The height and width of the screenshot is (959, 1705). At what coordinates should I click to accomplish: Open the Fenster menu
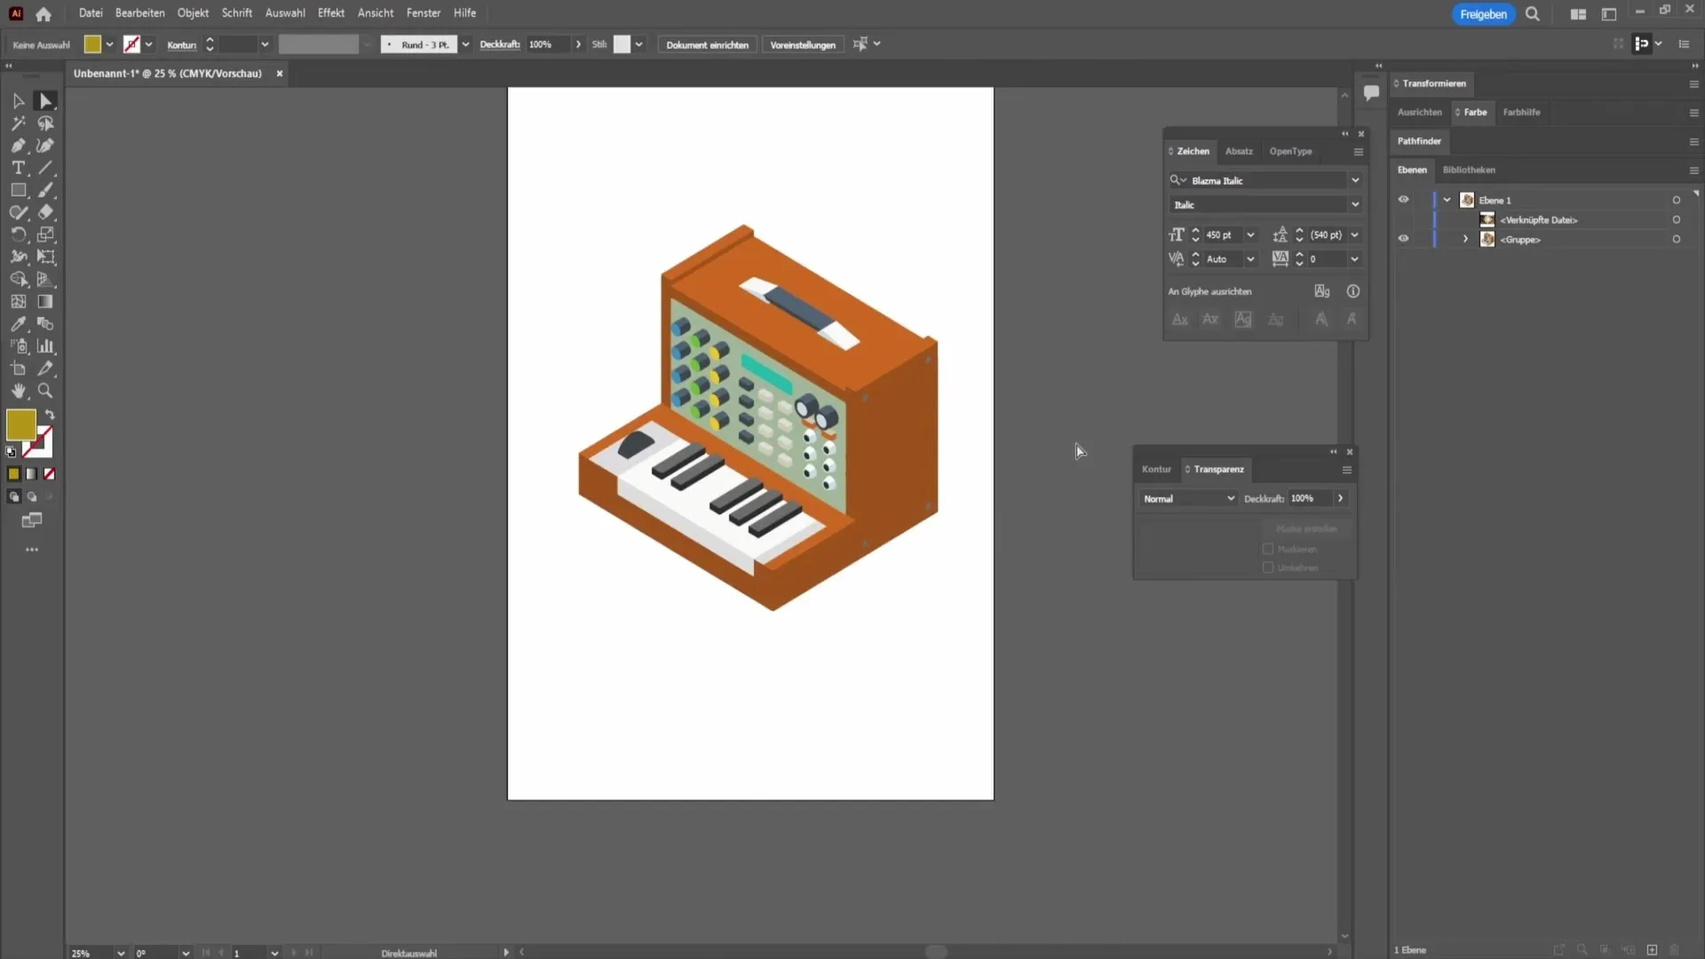pyautogui.click(x=424, y=13)
